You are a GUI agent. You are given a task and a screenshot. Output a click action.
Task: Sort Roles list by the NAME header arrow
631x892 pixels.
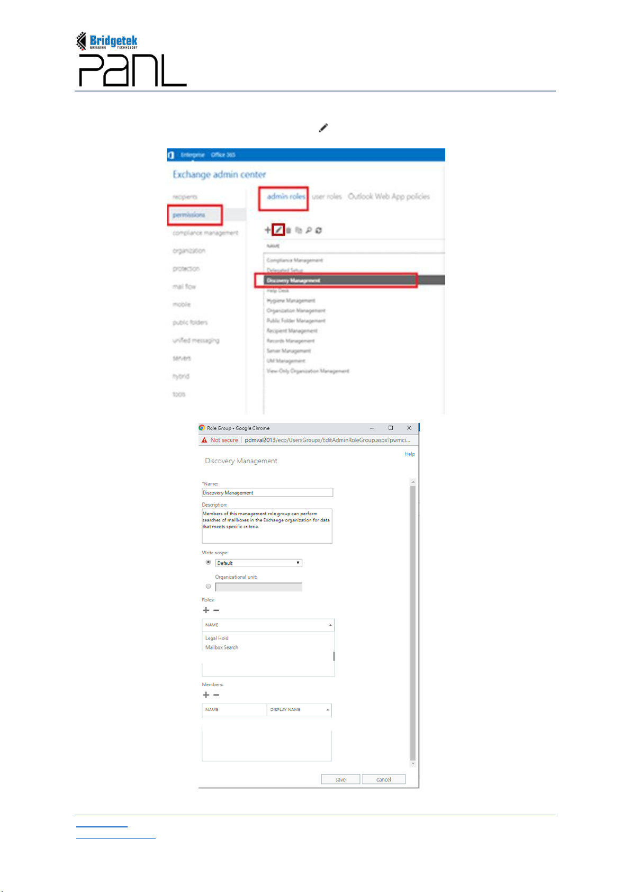pyautogui.click(x=330, y=625)
